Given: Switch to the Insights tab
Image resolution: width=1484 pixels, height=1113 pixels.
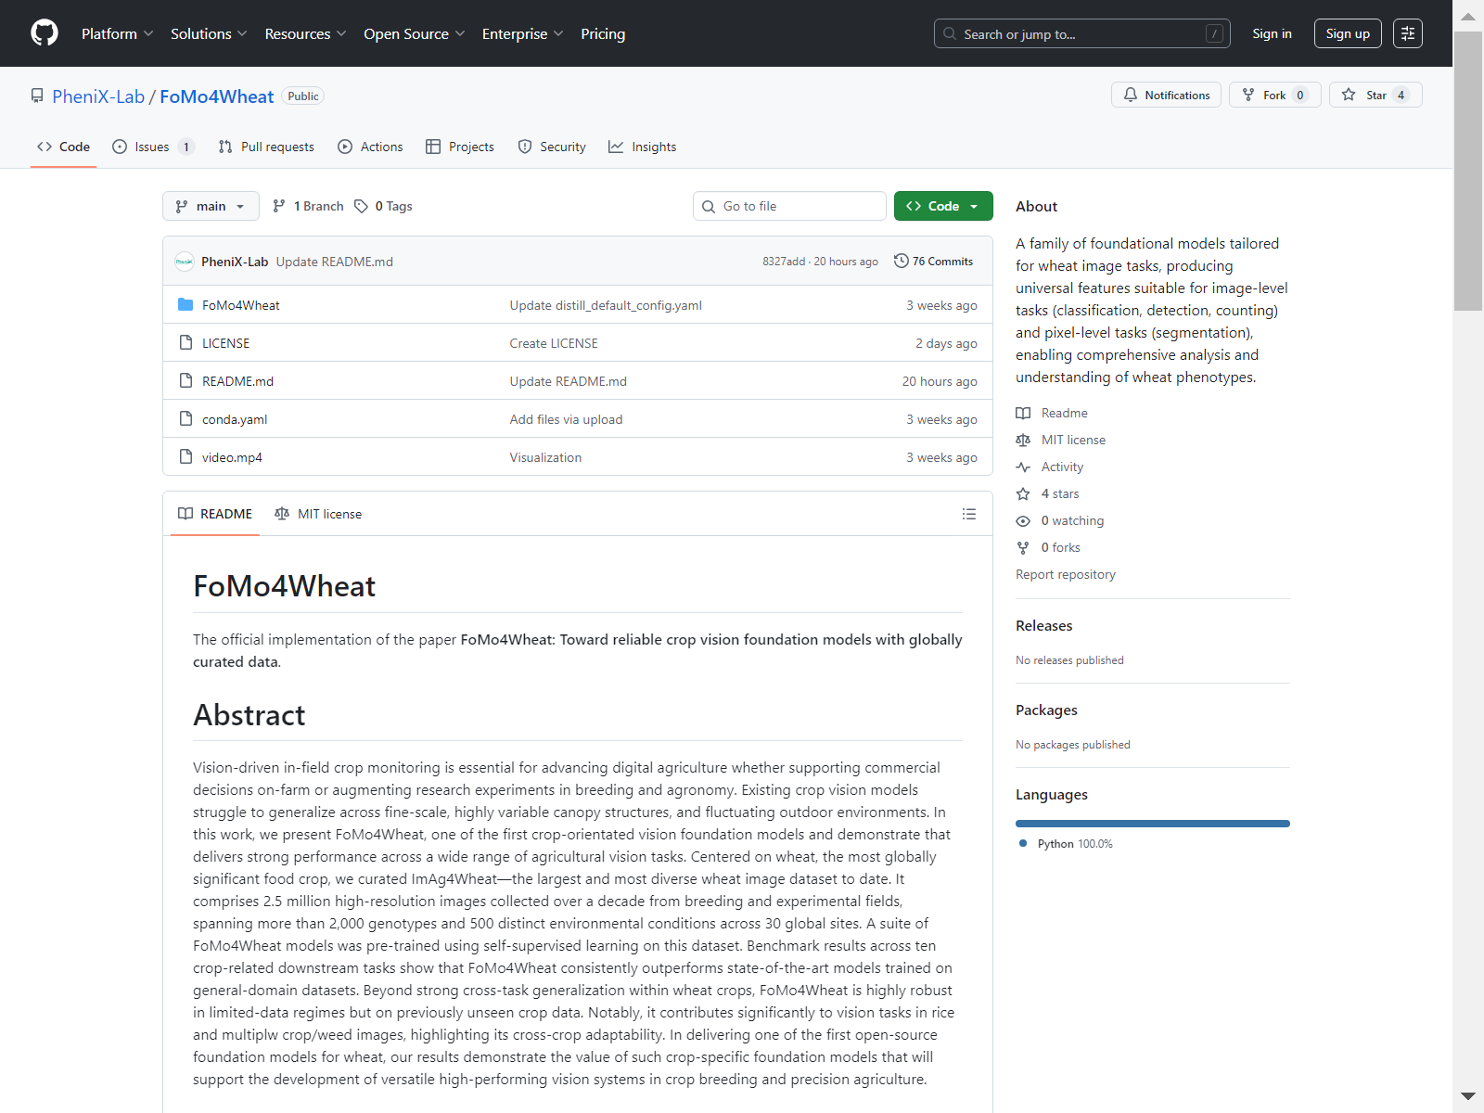Looking at the screenshot, I should pyautogui.click(x=643, y=147).
